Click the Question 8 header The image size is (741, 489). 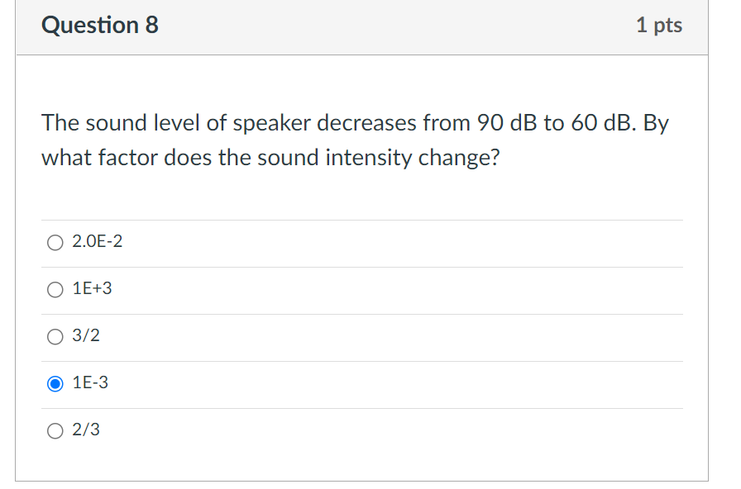tap(99, 25)
